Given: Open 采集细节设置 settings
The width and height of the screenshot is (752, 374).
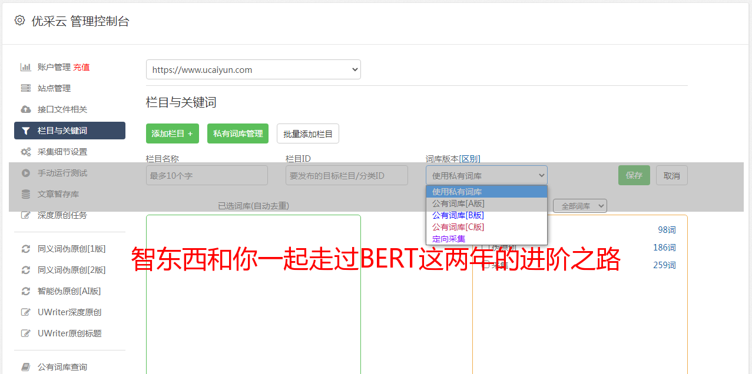Looking at the screenshot, I should point(62,152).
